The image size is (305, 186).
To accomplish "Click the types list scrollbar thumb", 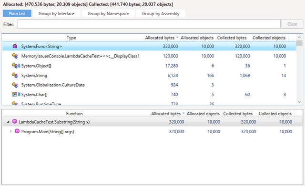I will point(299,43).
